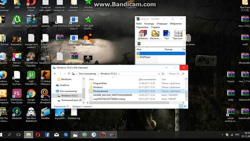250x141 pixels.
Task: Switch Explorer to details view icon
Action: 181,107
